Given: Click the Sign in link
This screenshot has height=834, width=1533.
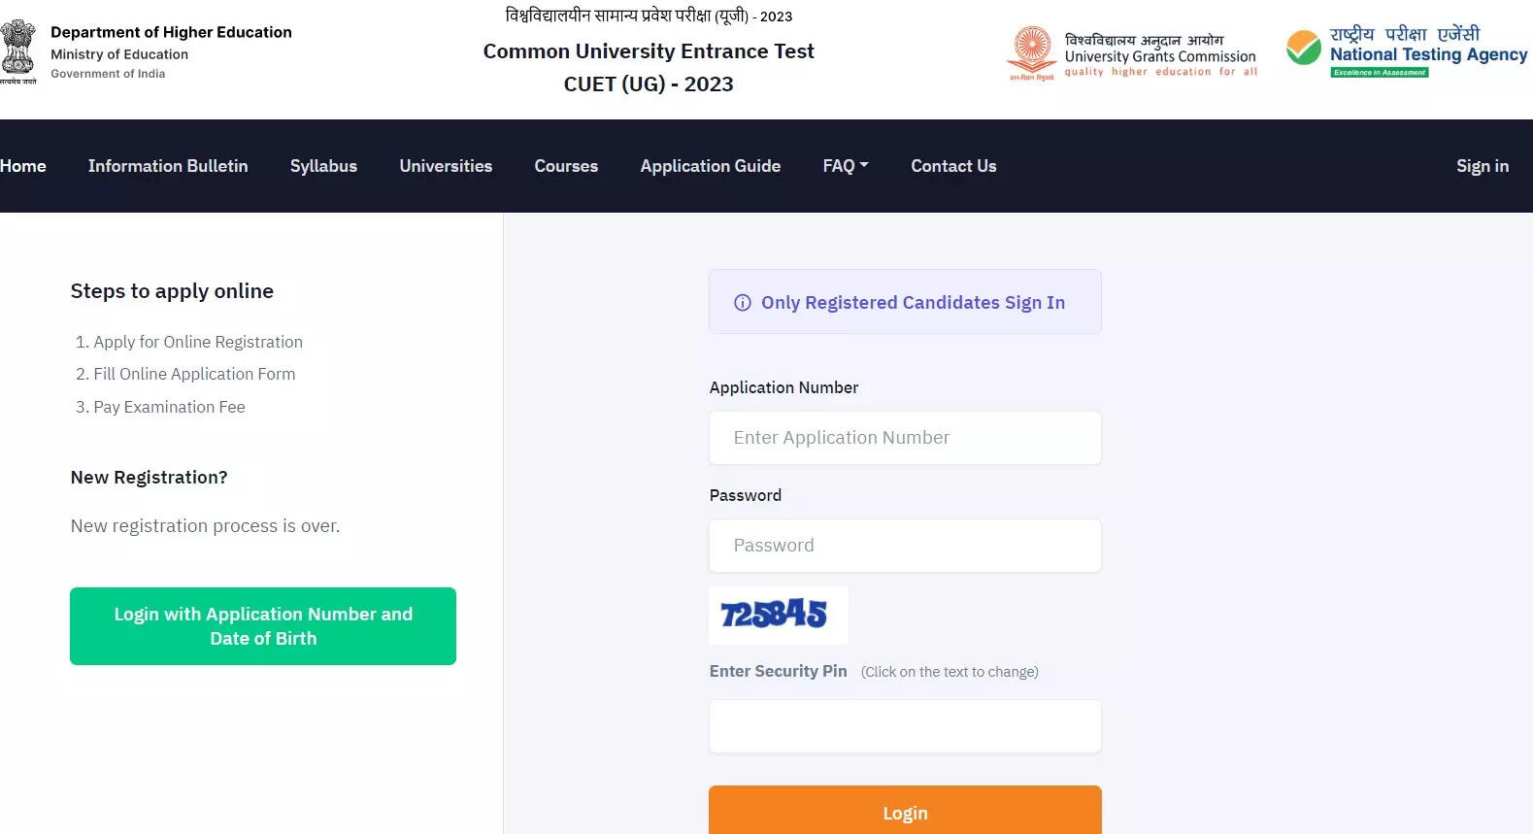Looking at the screenshot, I should click(1483, 166).
